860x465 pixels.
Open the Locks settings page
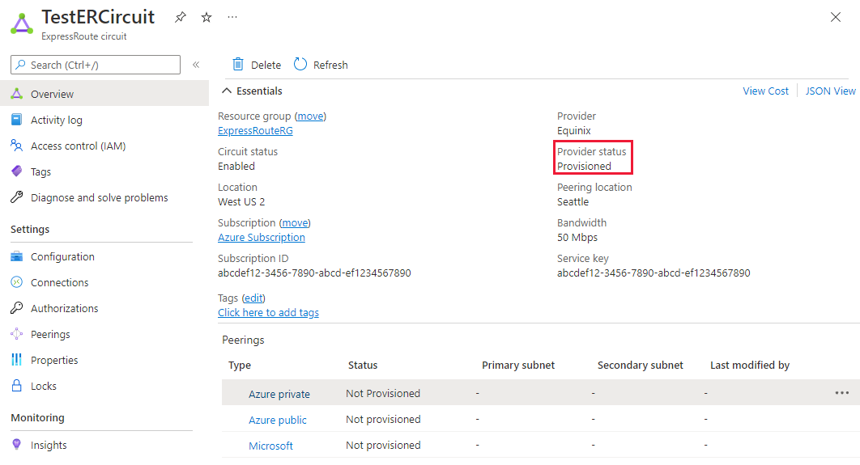44,386
